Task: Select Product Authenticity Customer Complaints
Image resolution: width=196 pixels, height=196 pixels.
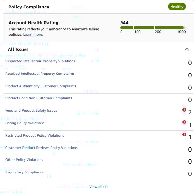Action: tap(41, 86)
